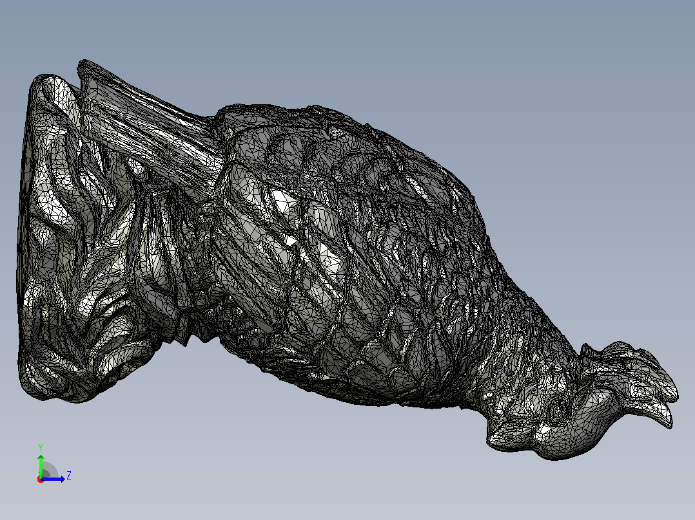Viewport: 695px width, 520px height.
Task: Click the red X axis dot at the triad origin
Action: [x=41, y=479]
